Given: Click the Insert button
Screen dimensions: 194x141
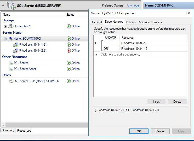Looking at the screenshot, I should [x=156, y=102].
